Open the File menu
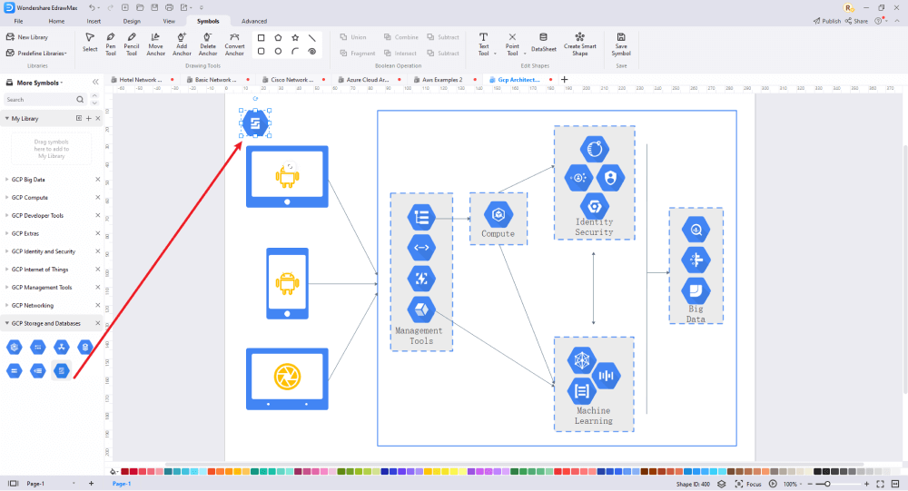This screenshot has width=908, height=491. tap(18, 21)
